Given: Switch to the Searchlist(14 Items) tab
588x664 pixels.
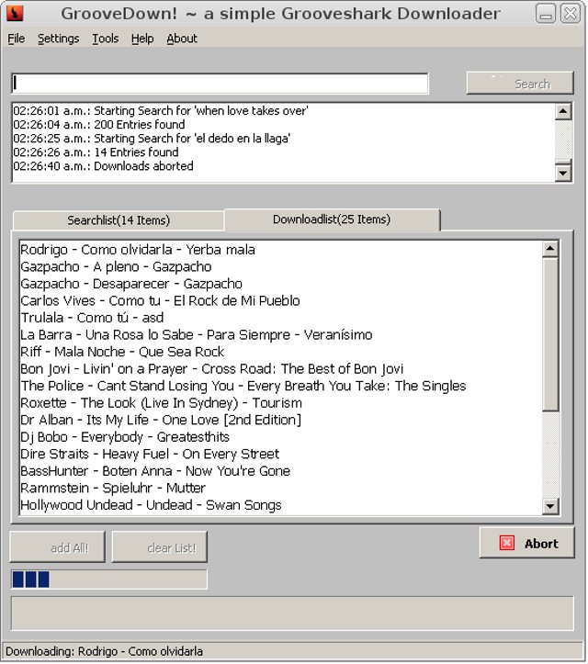Looking at the screenshot, I should coord(119,220).
